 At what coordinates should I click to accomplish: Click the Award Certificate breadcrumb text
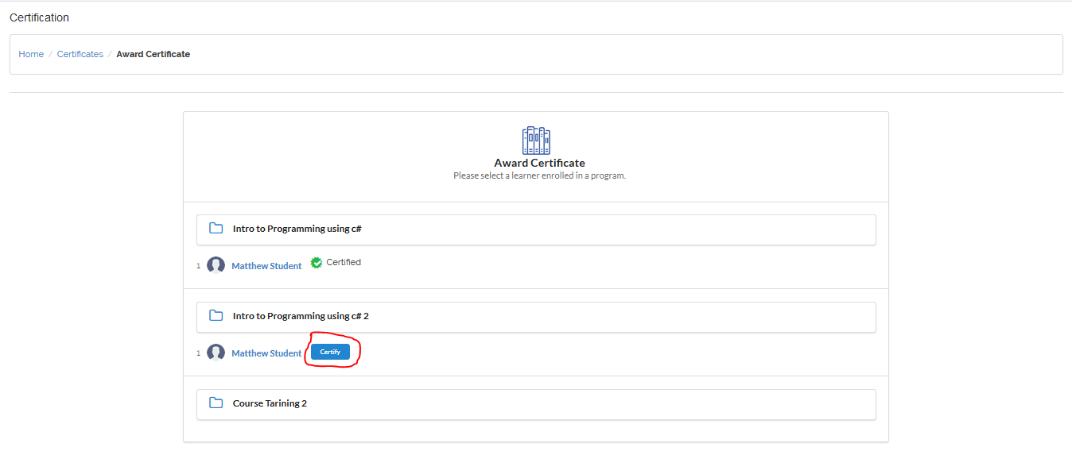pos(153,54)
